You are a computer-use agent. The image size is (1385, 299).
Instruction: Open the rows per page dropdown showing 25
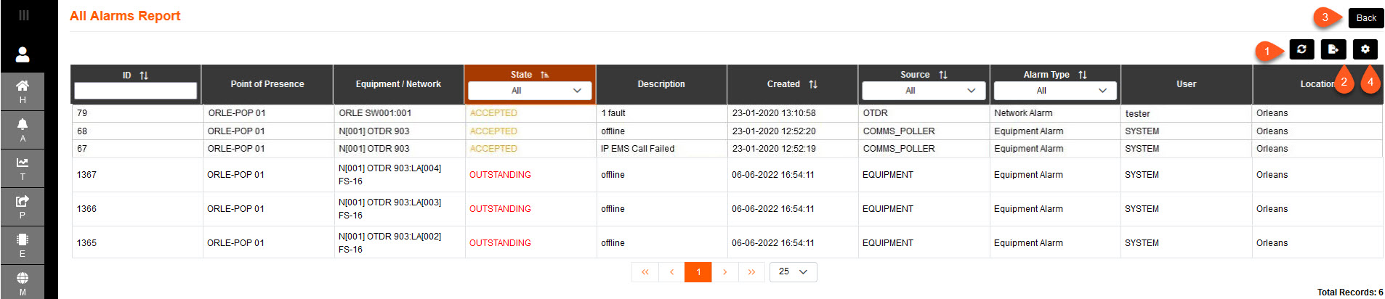[794, 271]
